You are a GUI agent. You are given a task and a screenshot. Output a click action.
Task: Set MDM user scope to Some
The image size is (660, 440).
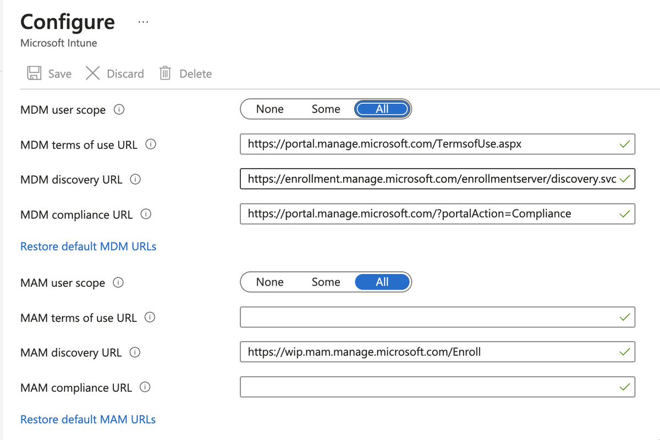[326, 109]
